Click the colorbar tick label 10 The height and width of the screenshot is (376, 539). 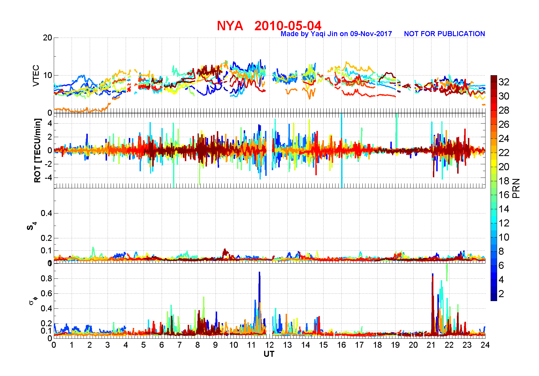point(504,237)
